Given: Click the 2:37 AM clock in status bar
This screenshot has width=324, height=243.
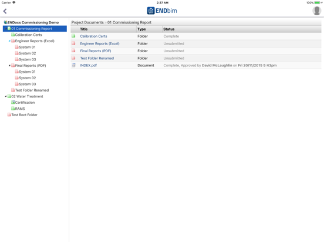Looking at the screenshot, I should coord(163,3).
